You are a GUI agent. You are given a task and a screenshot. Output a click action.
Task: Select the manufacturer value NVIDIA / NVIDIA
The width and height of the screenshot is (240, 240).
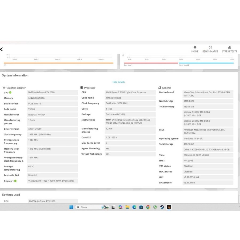53,115
